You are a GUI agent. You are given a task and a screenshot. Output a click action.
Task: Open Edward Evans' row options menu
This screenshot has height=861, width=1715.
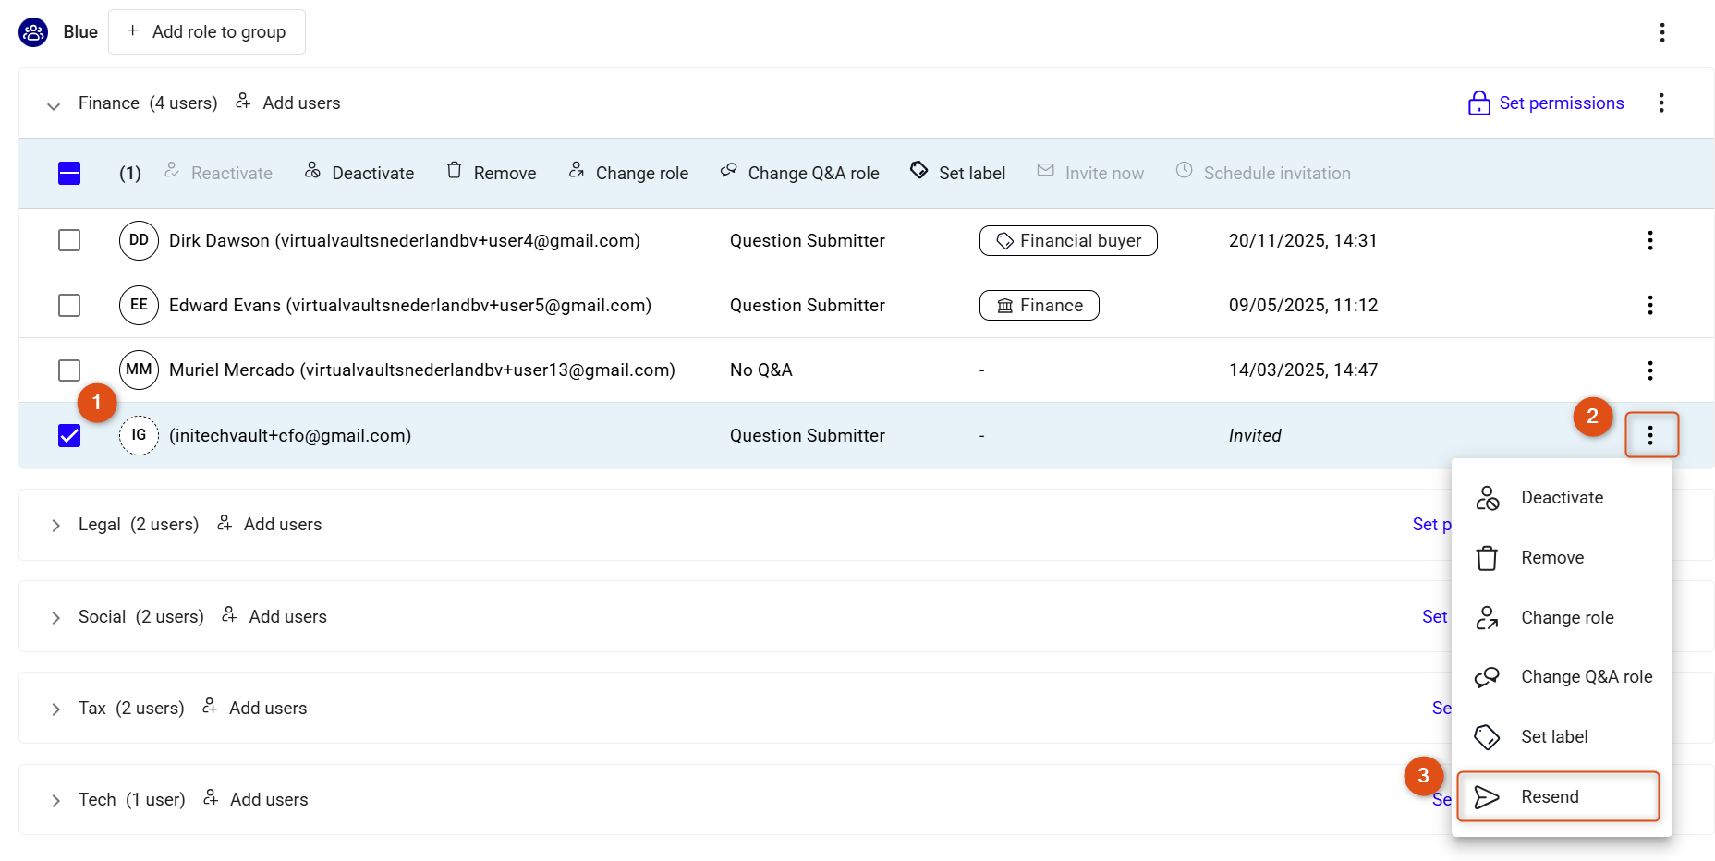coord(1649,306)
